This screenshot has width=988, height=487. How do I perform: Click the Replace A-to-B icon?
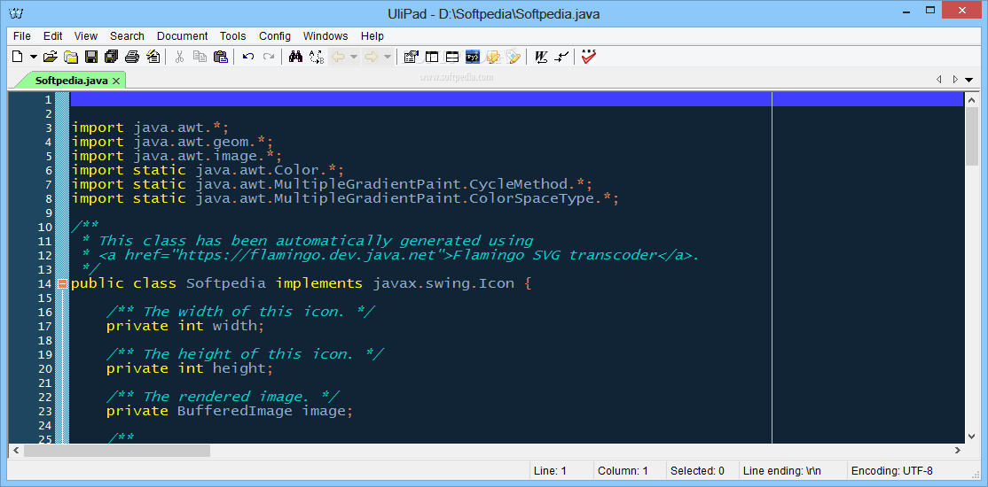tap(317, 57)
